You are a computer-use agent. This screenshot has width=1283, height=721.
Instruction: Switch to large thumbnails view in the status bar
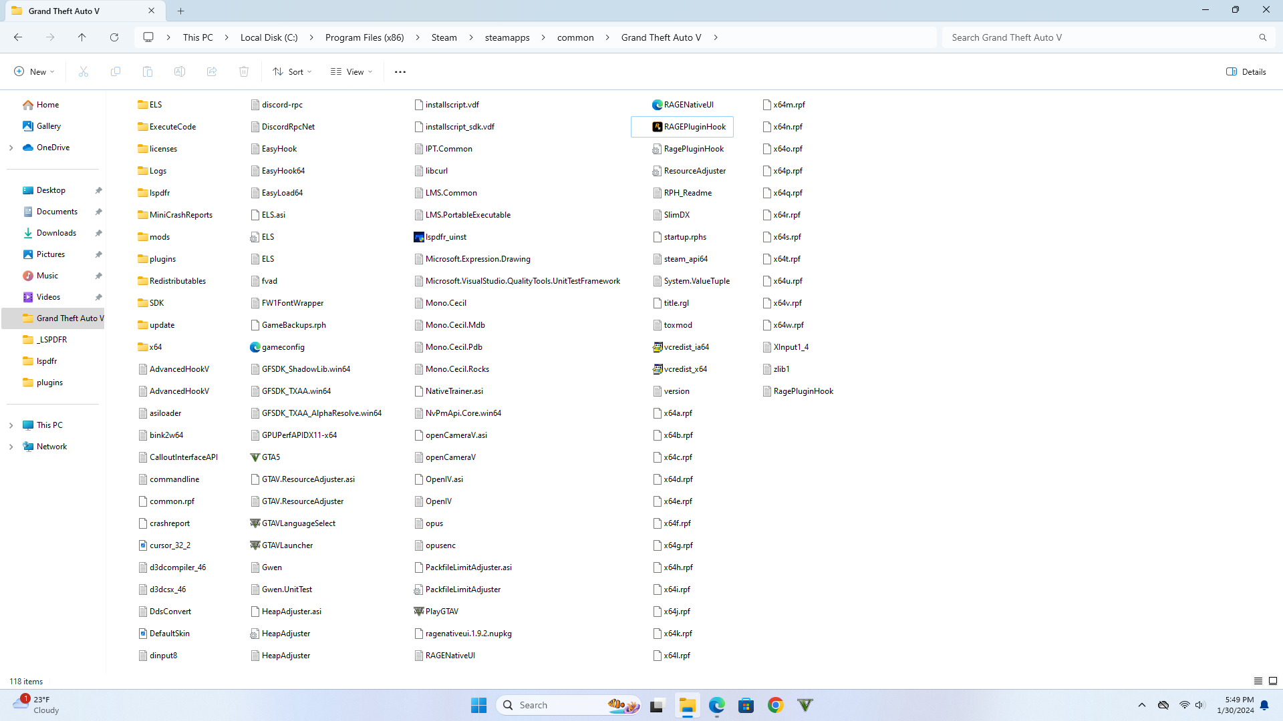coord(1273,681)
